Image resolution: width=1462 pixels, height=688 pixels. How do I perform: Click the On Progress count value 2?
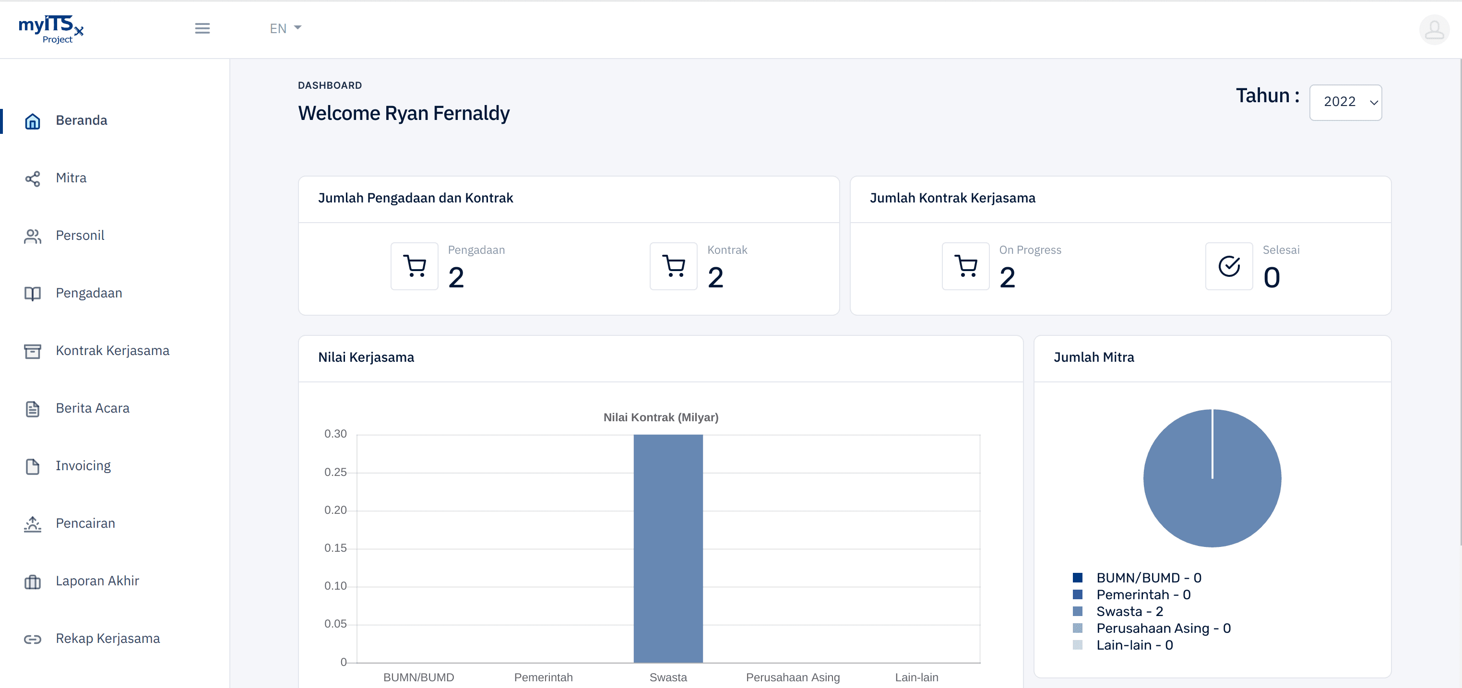pyautogui.click(x=1008, y=278)
